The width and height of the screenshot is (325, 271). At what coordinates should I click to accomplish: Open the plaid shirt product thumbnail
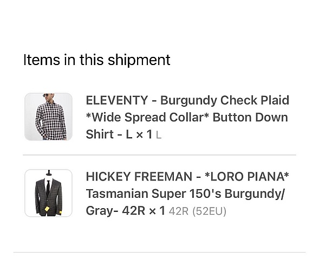[49, 117]
